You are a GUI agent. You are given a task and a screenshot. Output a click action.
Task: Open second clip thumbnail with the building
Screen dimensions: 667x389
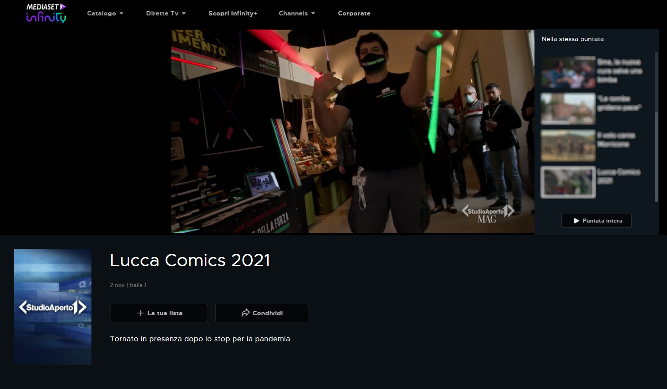coord(568,109)
